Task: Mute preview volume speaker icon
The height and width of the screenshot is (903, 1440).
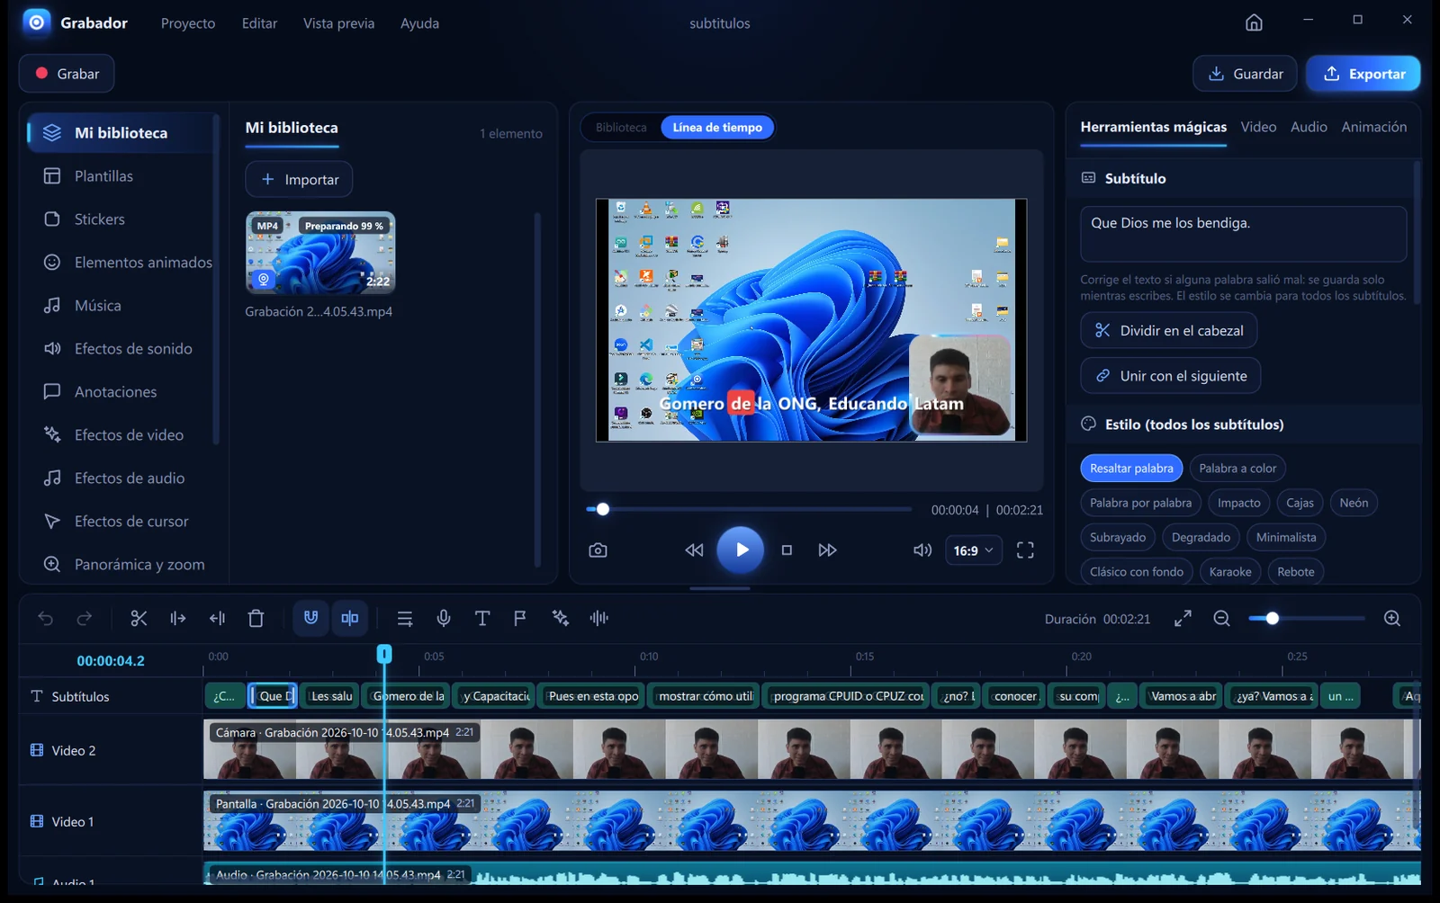Action: click(x=922, y=550)
